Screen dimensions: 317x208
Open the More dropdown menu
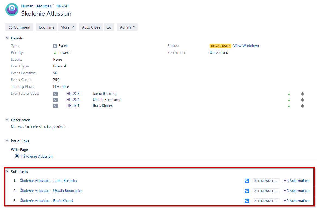tap(67, 27)
